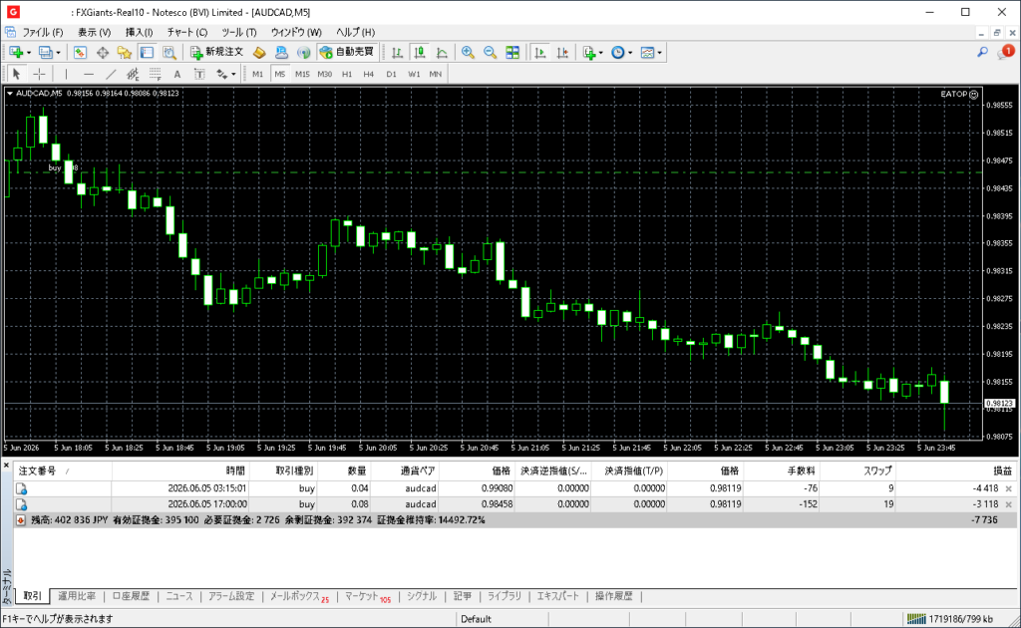Open the Data Window icon
1021x628 pixels.
click(103, 53)
